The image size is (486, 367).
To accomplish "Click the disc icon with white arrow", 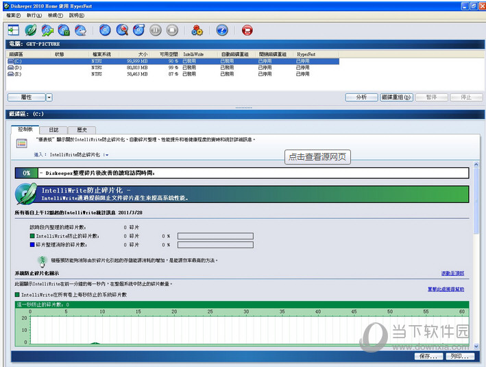I will coord(81,30).
